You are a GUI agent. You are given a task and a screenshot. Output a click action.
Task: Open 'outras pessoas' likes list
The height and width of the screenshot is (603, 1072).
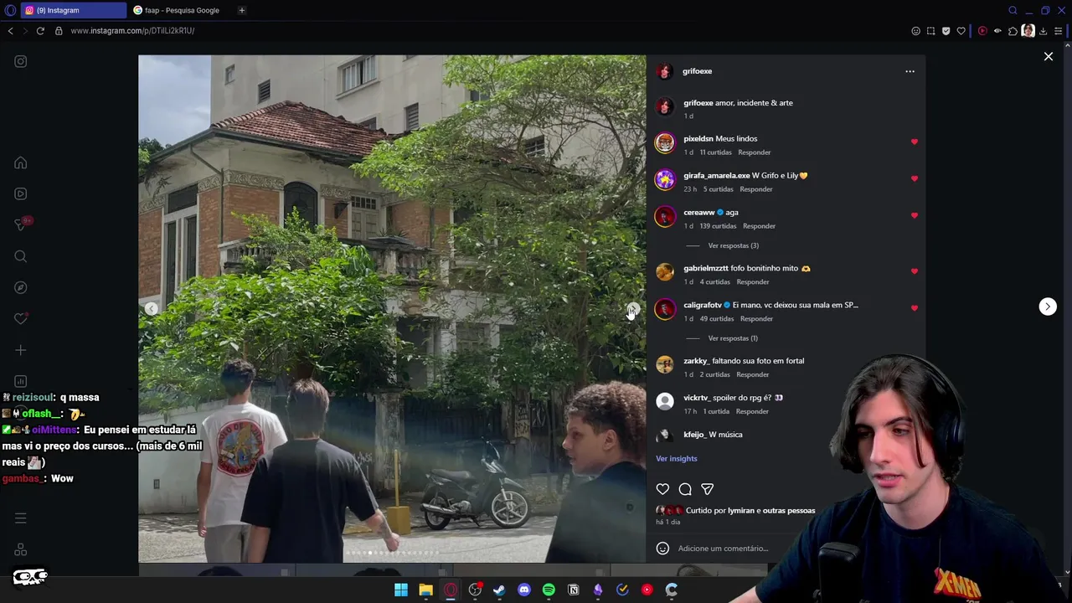[789, 511]
